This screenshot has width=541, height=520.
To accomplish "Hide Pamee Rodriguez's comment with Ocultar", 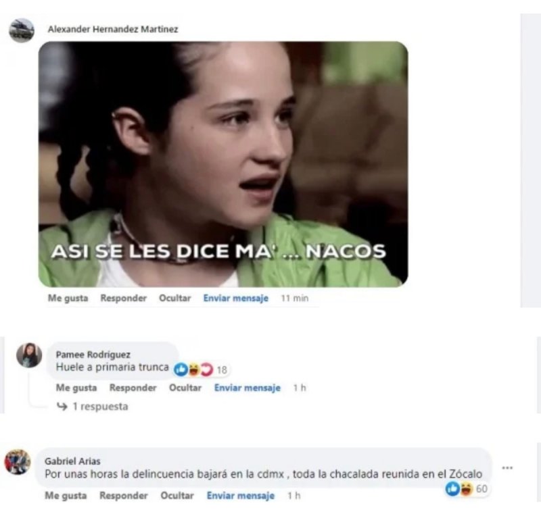I will point(185,388).
